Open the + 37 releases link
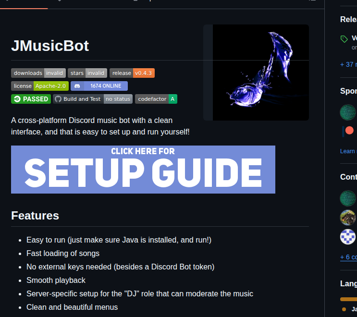Viewport: 357px width, 317px height. pyautogui.click(x=348, y=64)
